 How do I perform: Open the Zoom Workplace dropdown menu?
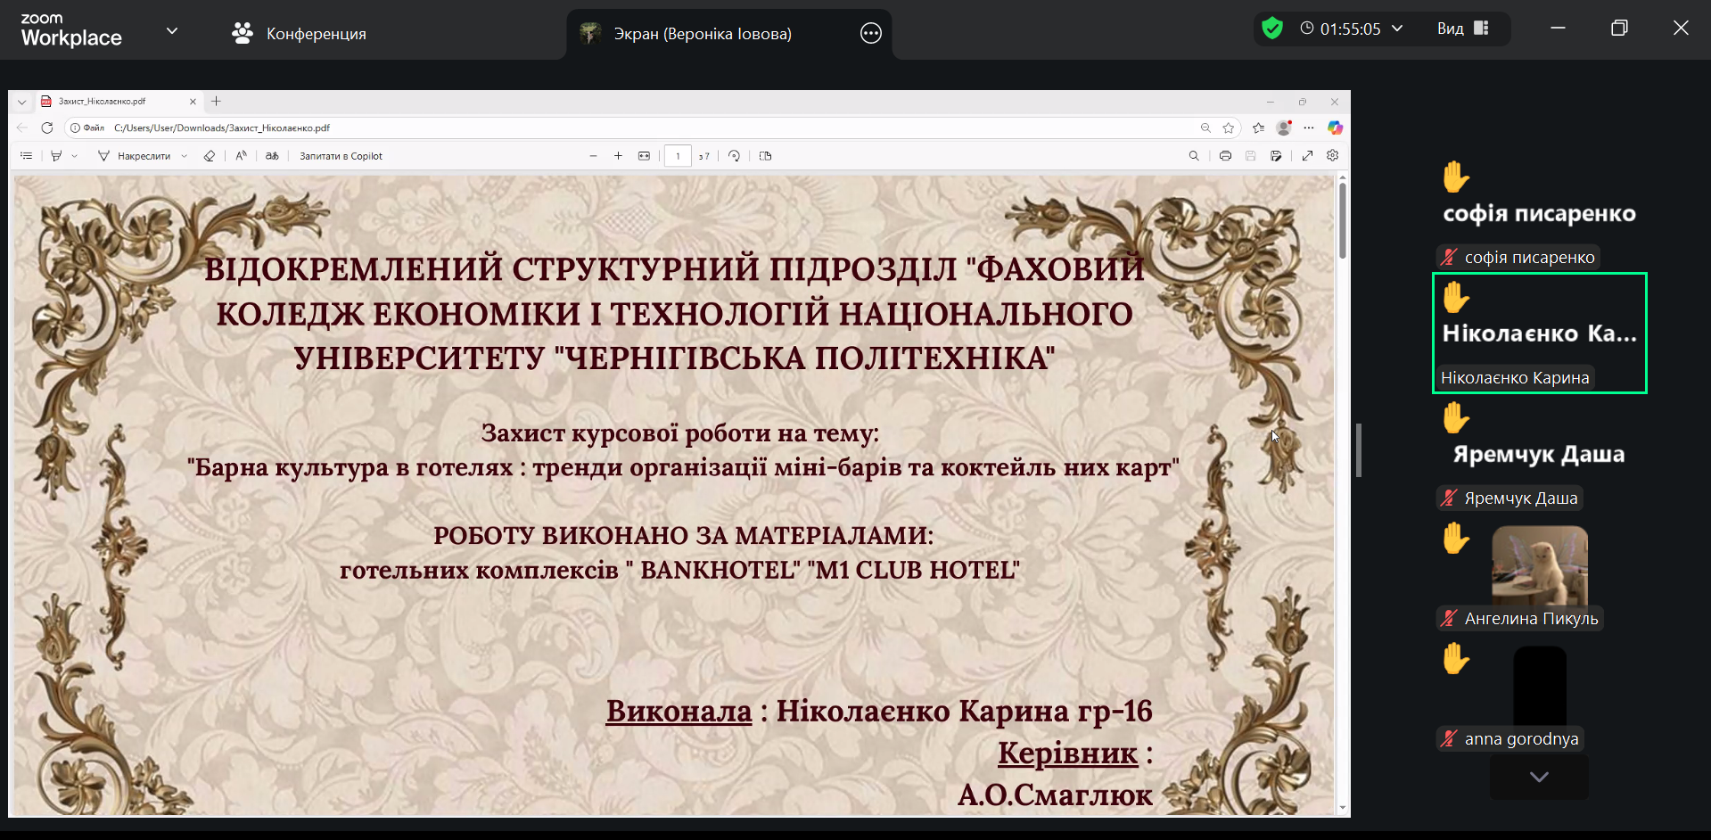coord(172,30)
